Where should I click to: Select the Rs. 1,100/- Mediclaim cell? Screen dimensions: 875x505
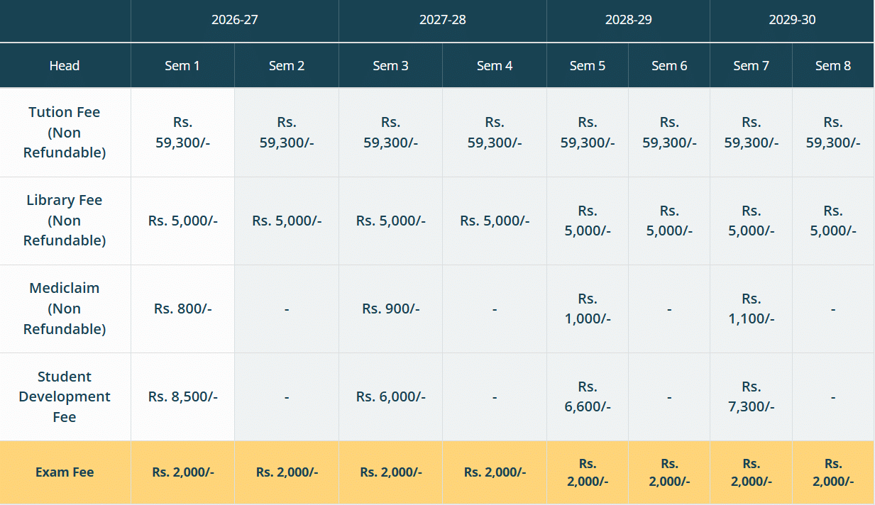point(751,309)
